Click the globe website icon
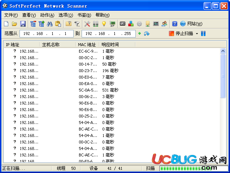Screen dimensions: 230x173 pyautogui.click(x=183, y=24)
